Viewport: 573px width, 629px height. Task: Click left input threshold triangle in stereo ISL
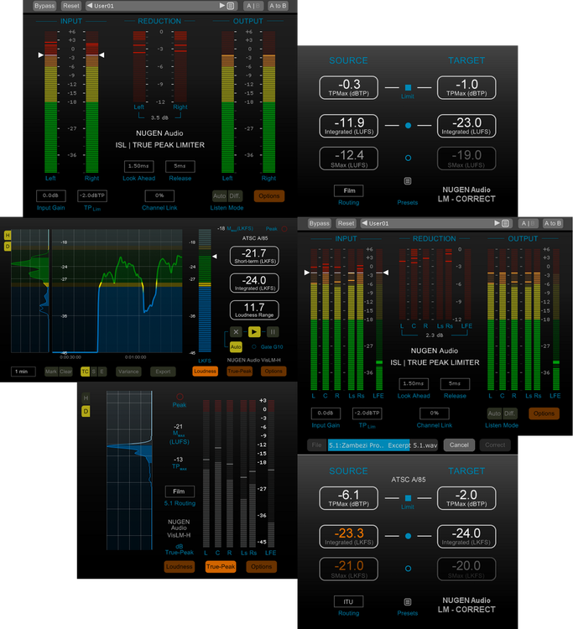40,55
